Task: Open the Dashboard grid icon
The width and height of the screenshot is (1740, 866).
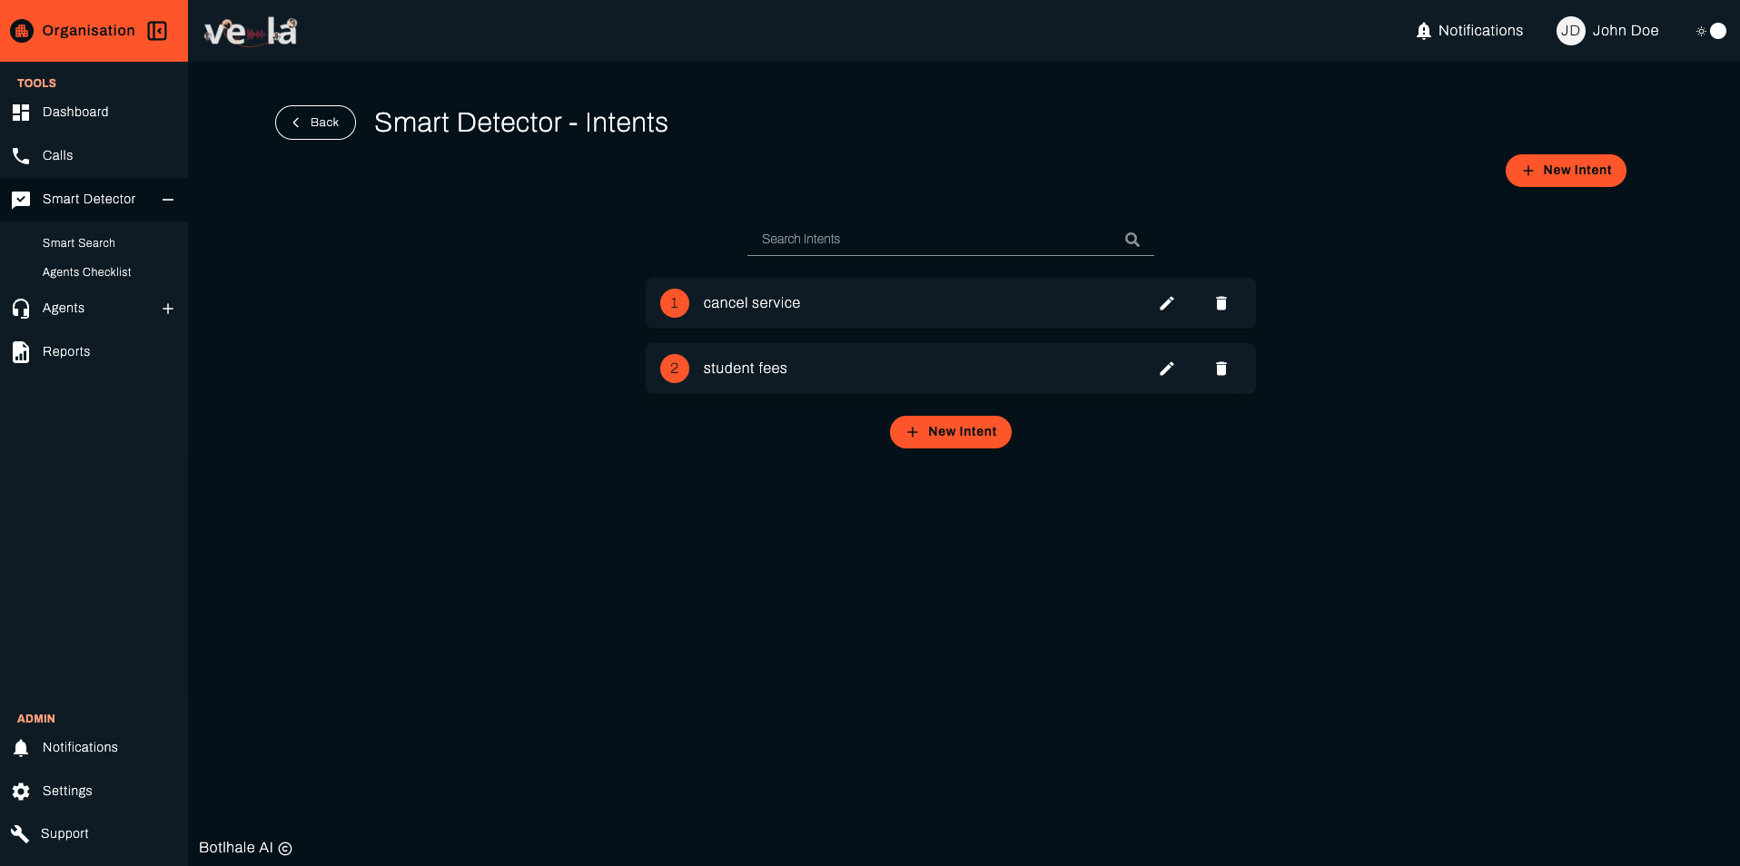Action: [21, 113]
